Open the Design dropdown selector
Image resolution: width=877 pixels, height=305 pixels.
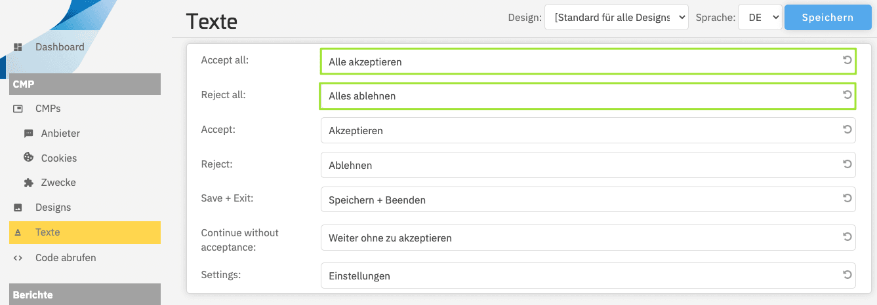(616, 18)
